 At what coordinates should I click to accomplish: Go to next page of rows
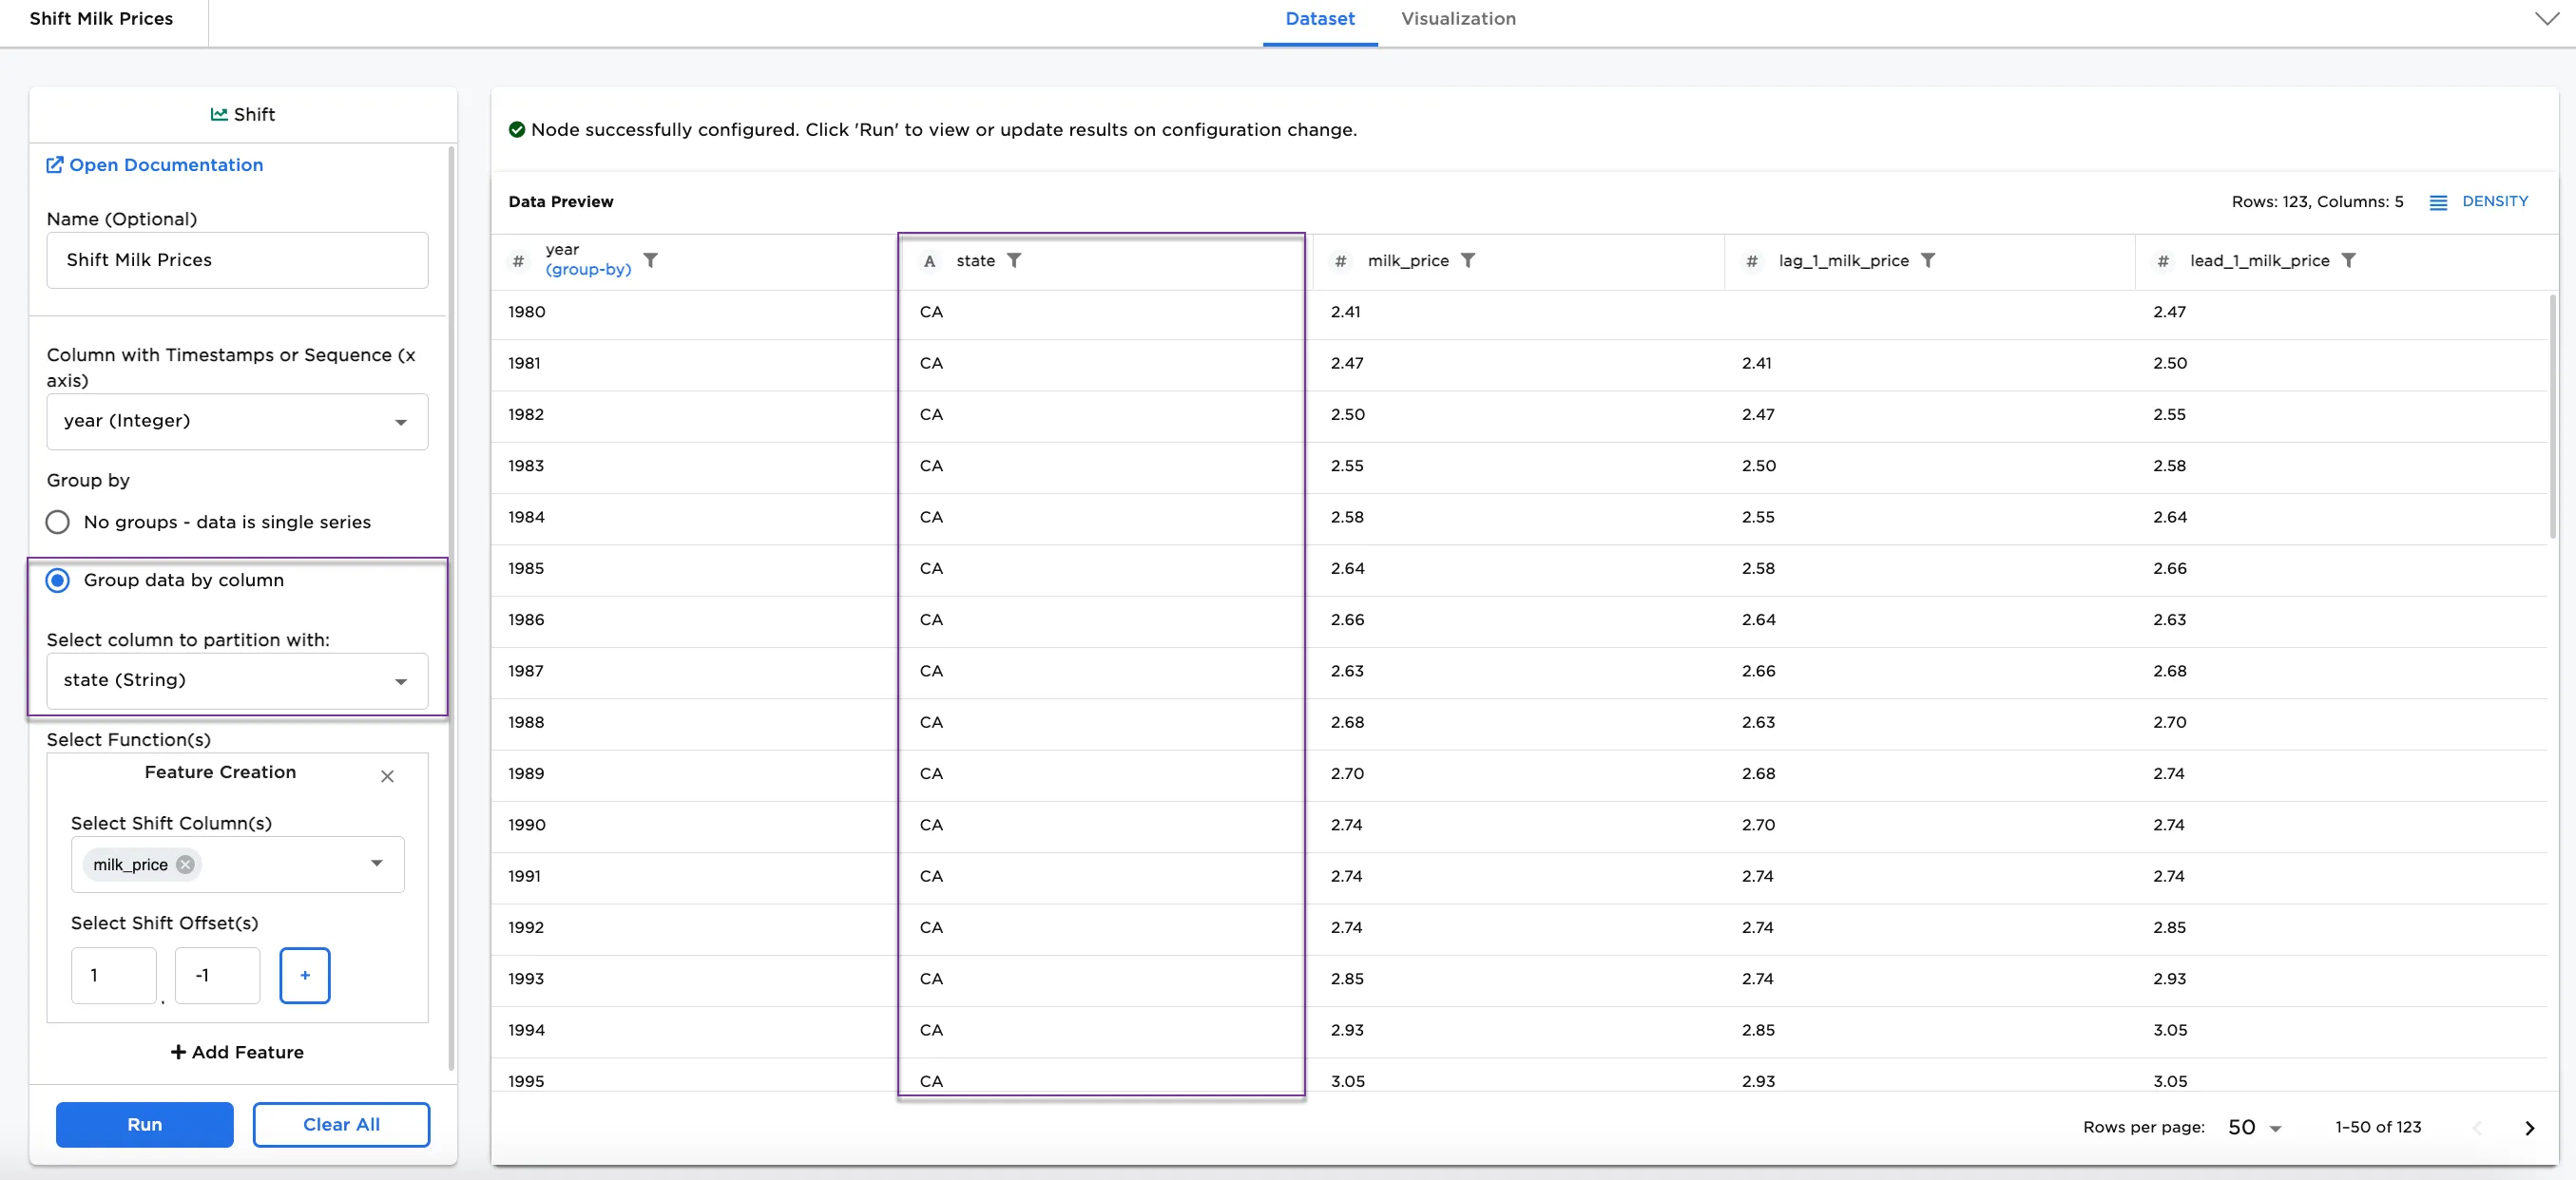(2529, 1127)
